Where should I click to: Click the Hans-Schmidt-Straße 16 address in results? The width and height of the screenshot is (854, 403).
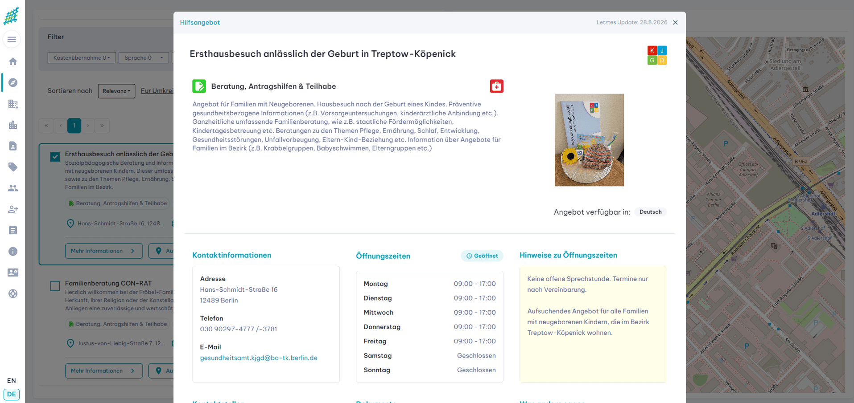[x=120, y=224]
